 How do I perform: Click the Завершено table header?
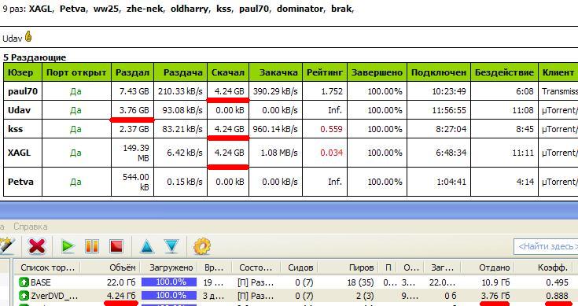pyautogui.click(x=377, y=72)
